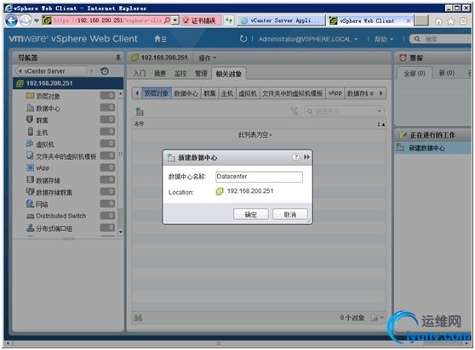475x350 pixels.
Task: Select All (0) alarms tab
Action: click(x=415, y=73)
